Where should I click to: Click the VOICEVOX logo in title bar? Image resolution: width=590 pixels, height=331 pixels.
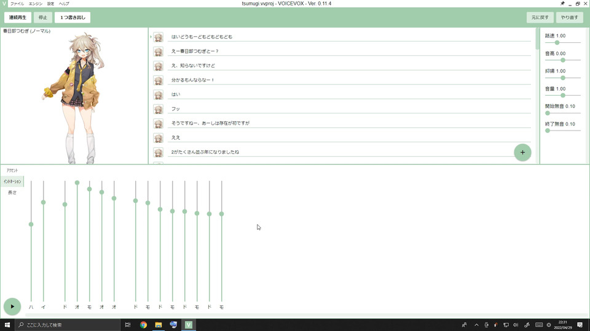pyautogui.click(x=4, y=4)
